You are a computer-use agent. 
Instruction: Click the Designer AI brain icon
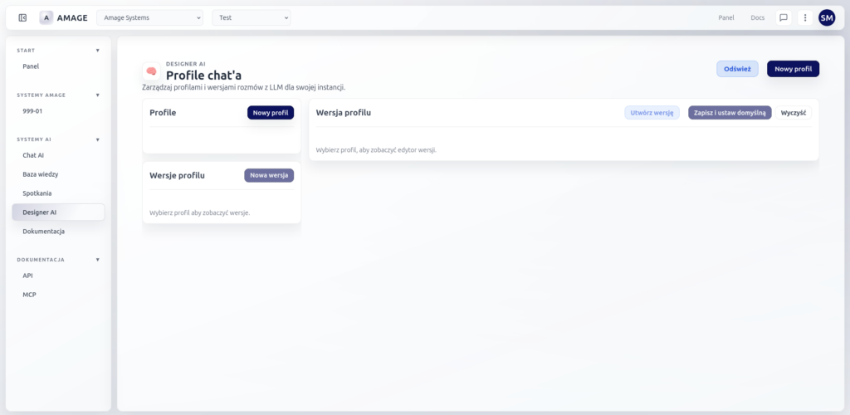152,72
